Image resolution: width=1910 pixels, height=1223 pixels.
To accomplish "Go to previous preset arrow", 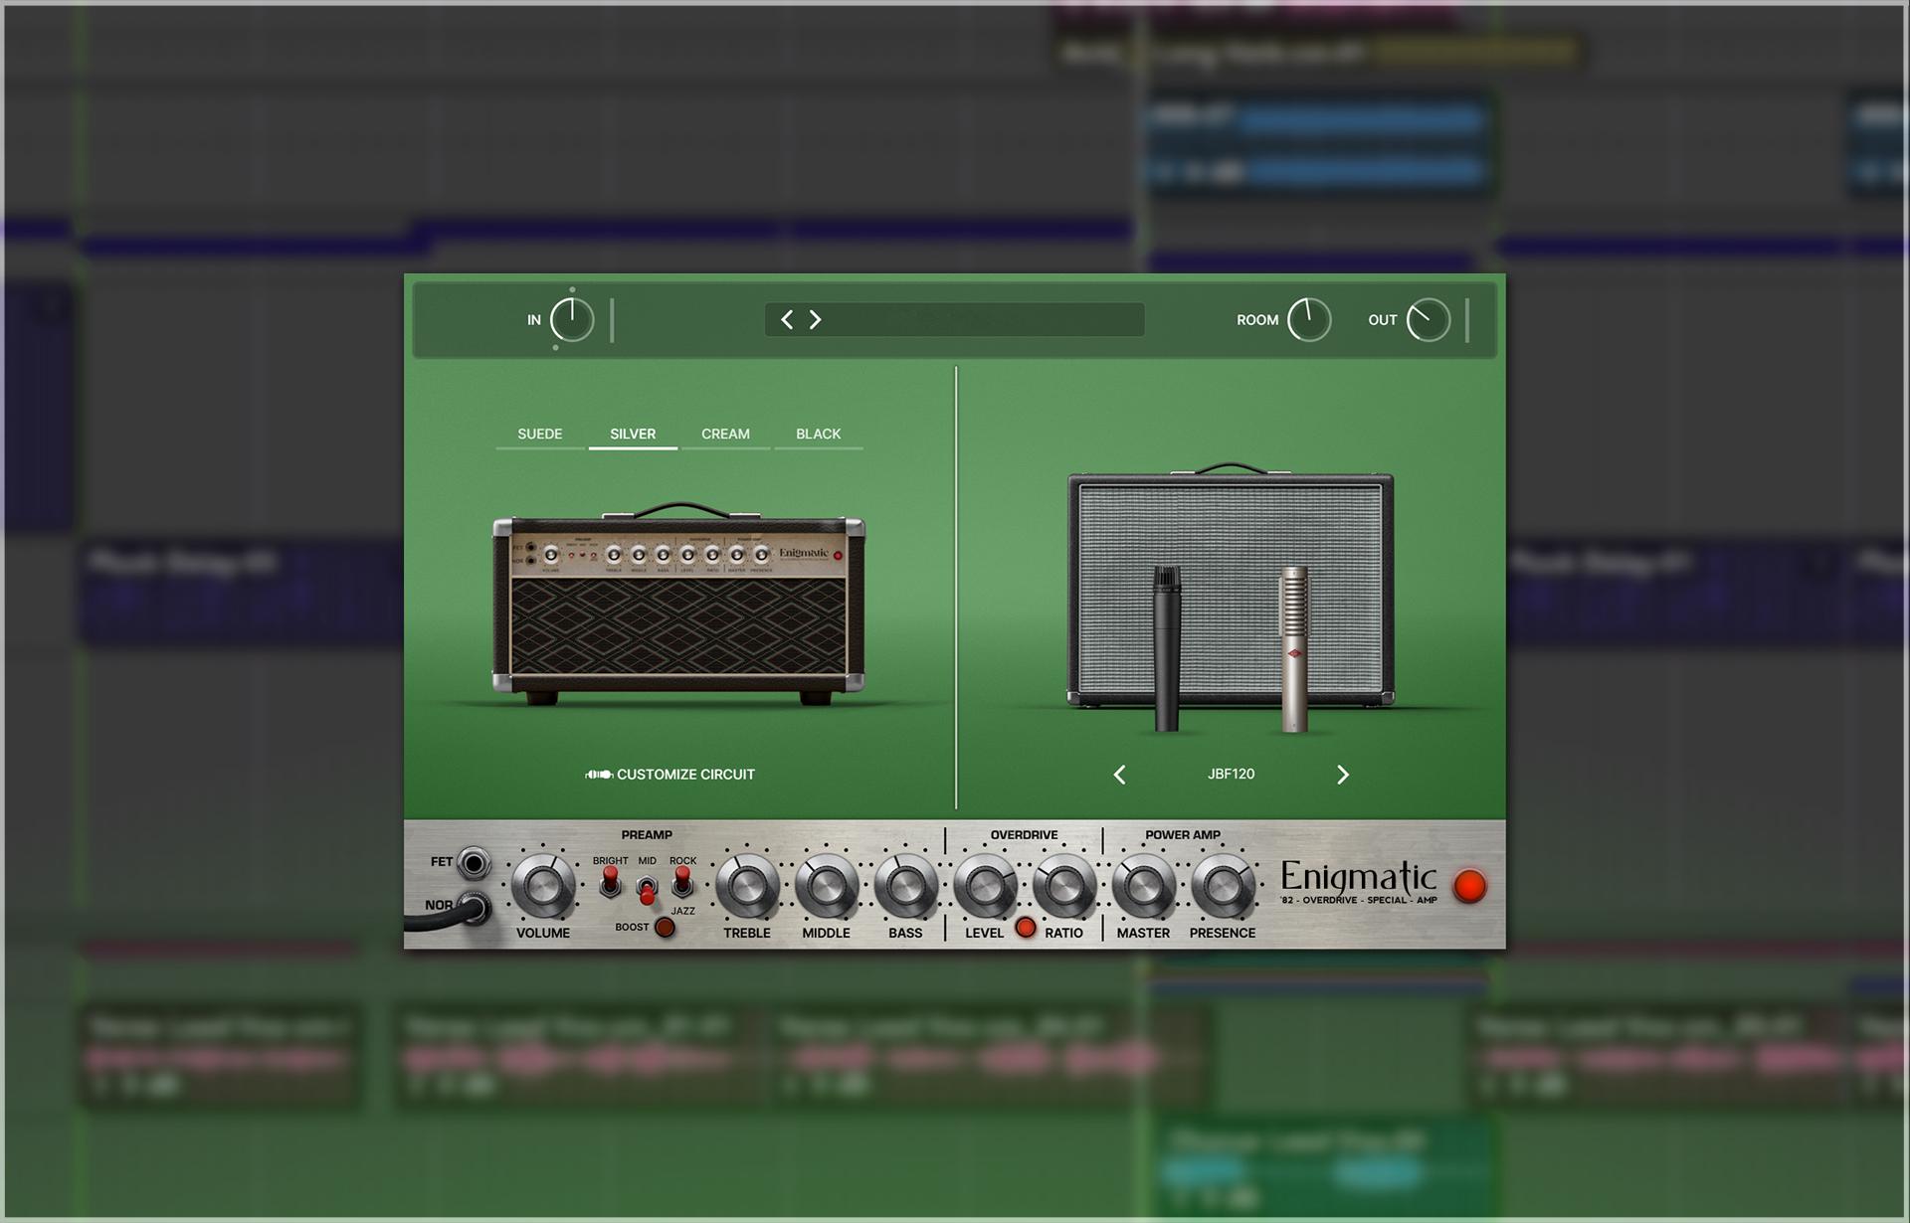I will click(x=787, y=319).
